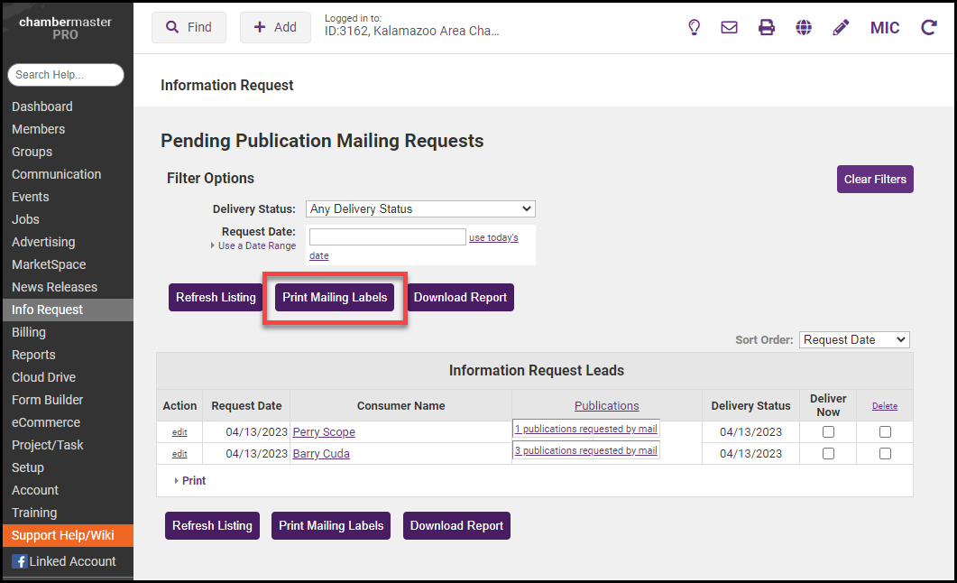The width and height of the screenshot is (957, 583).
Task: Open Billing in the sidebar menu
Action: tap(29, 332)
